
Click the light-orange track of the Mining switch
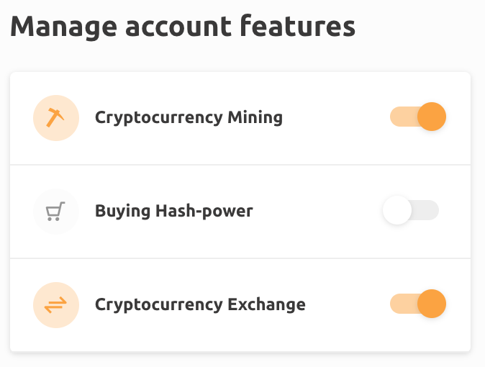pos(400,117)
